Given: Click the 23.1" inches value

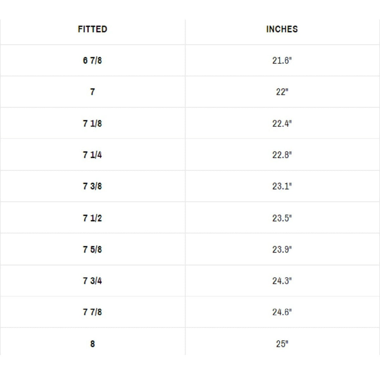Looking at the screenshot, I should click(282, 186).
